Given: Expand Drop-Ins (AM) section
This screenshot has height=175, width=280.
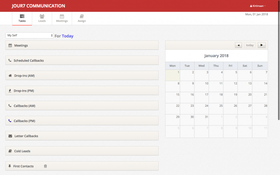Looking at the screenshot, I should pos(82,76).
